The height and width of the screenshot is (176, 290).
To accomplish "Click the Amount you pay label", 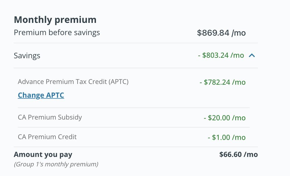I will (x=43, y=155).
